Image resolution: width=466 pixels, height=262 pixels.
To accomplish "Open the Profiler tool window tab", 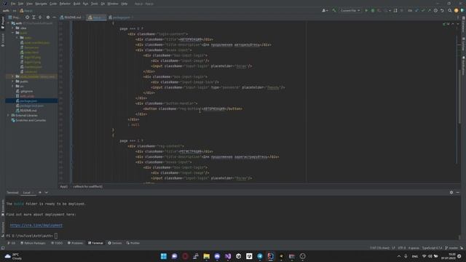I will pyautogui.click(x=133, y=243).
